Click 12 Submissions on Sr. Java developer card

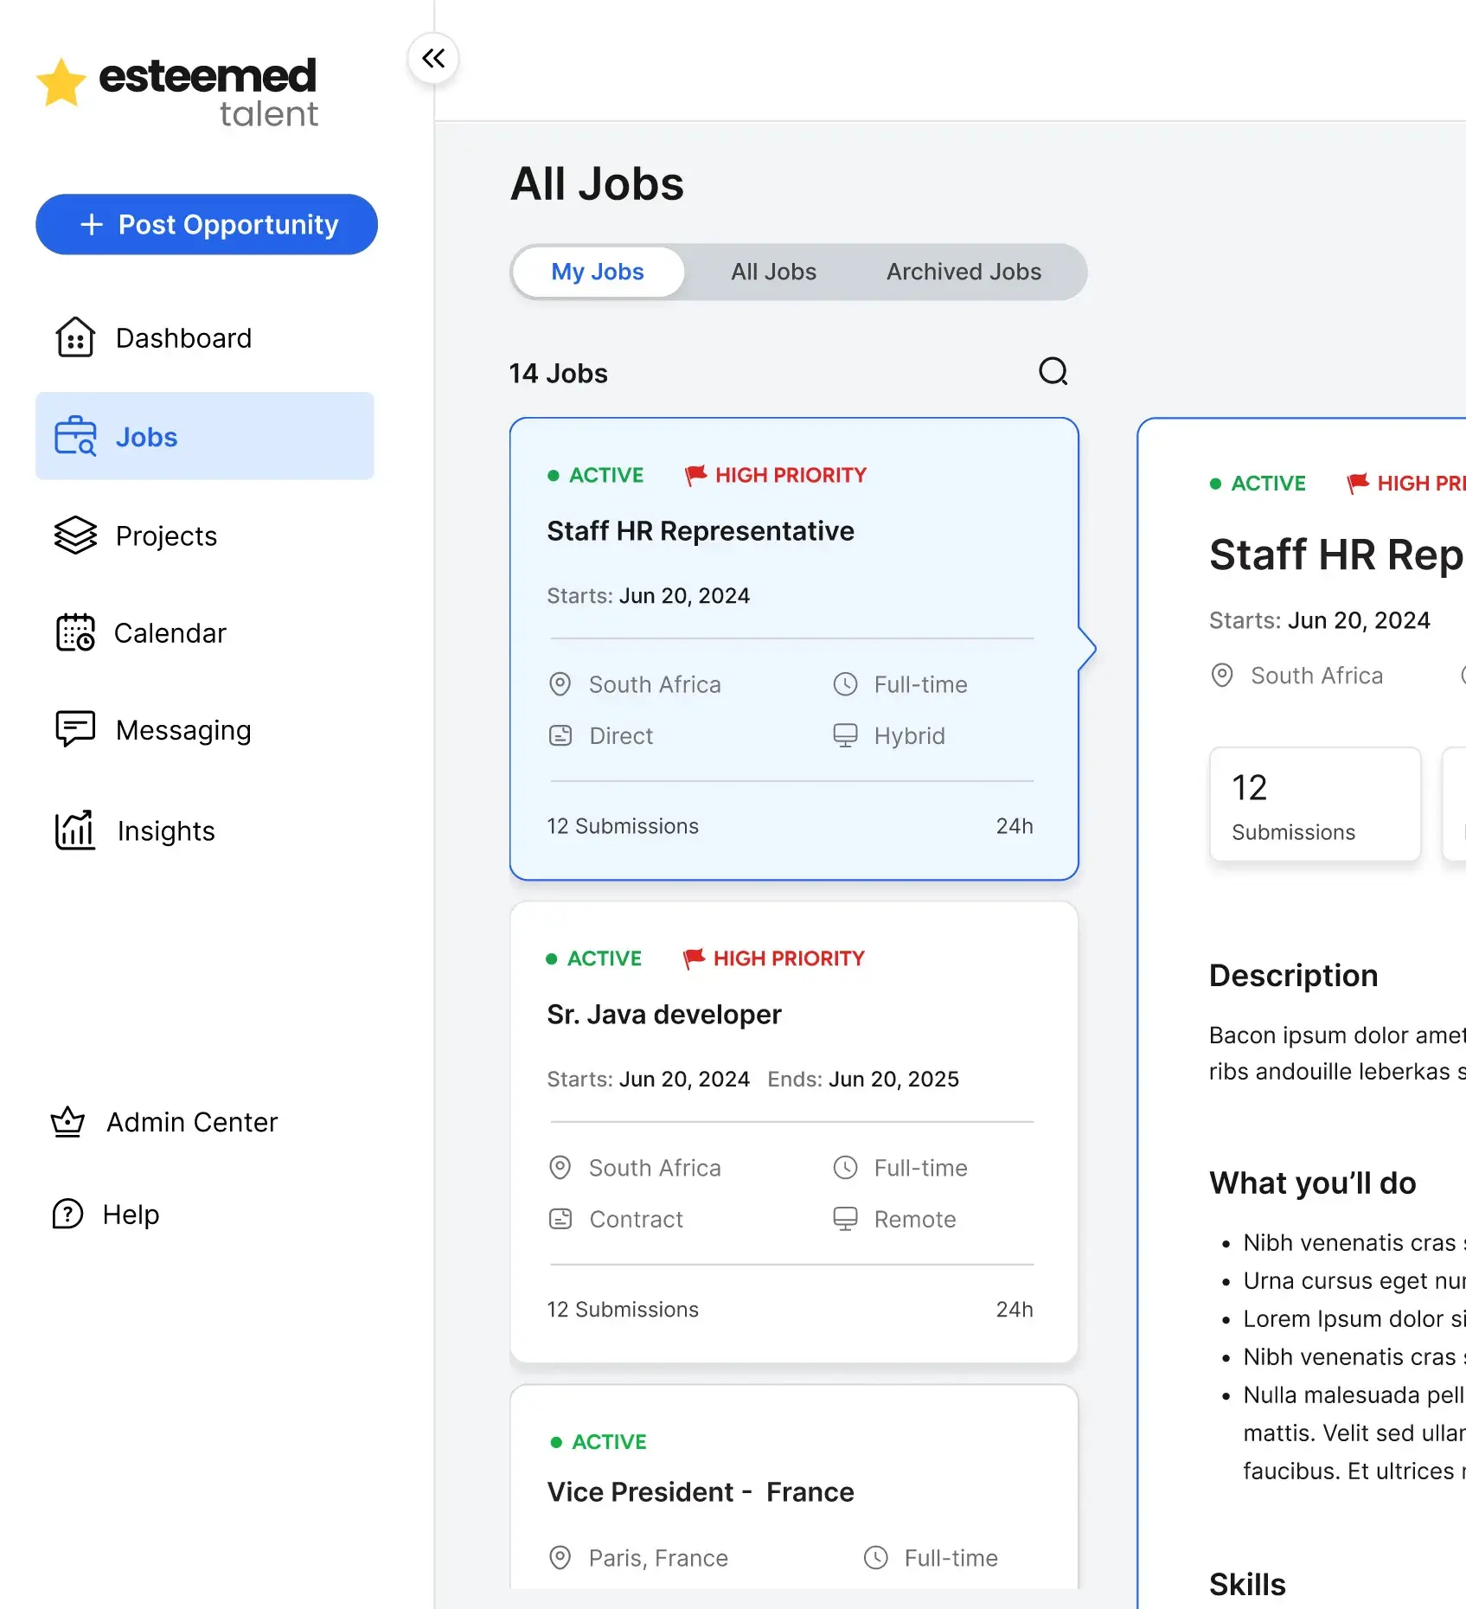point(622,1310)
